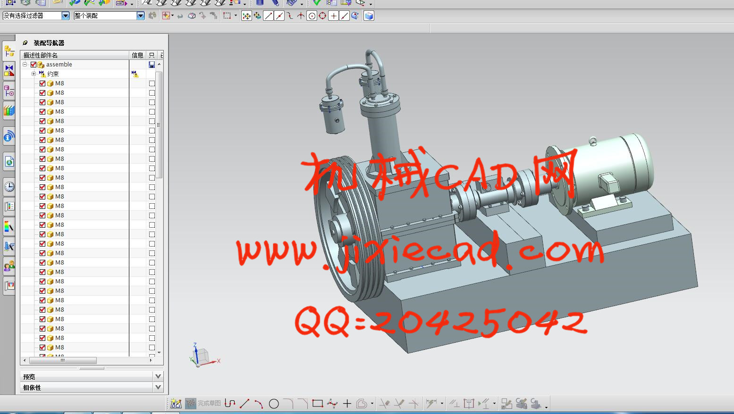
Task: Select the Rectangle sketch tool
Action: click(318, 404)
